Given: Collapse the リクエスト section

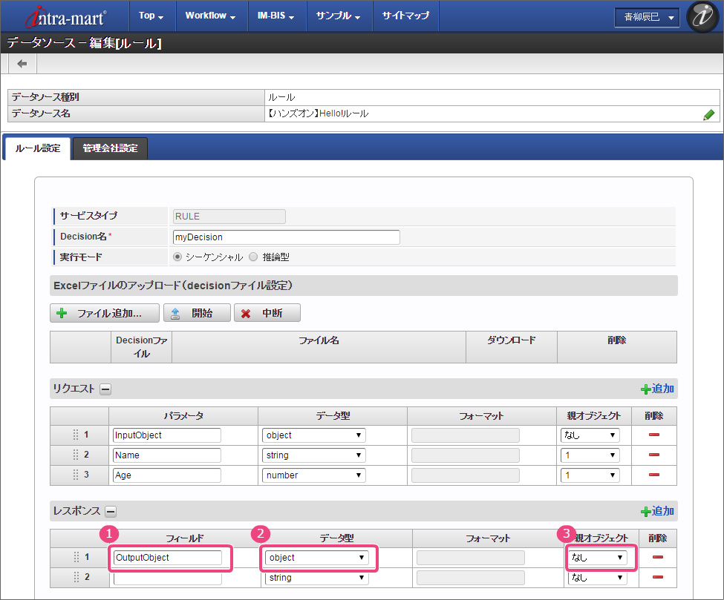Looking at the screenshot, I should pyautogui.click(x=106, y=389).
